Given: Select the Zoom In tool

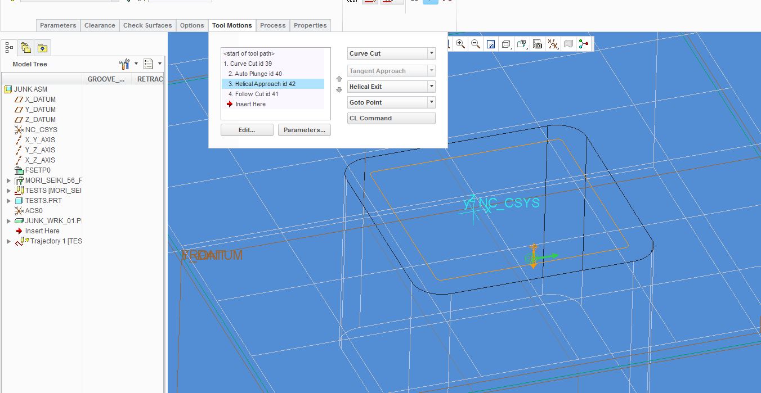Looking at the screenshot, I should (x=460, y=44).
